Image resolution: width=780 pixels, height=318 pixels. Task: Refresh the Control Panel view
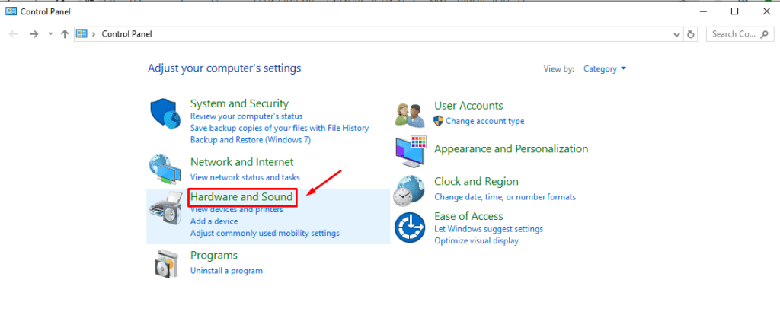point(691,34)
